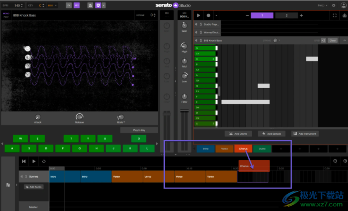Click the Attack knob
348x211 pixels.
pyautogui.click(x=38, y=117)
